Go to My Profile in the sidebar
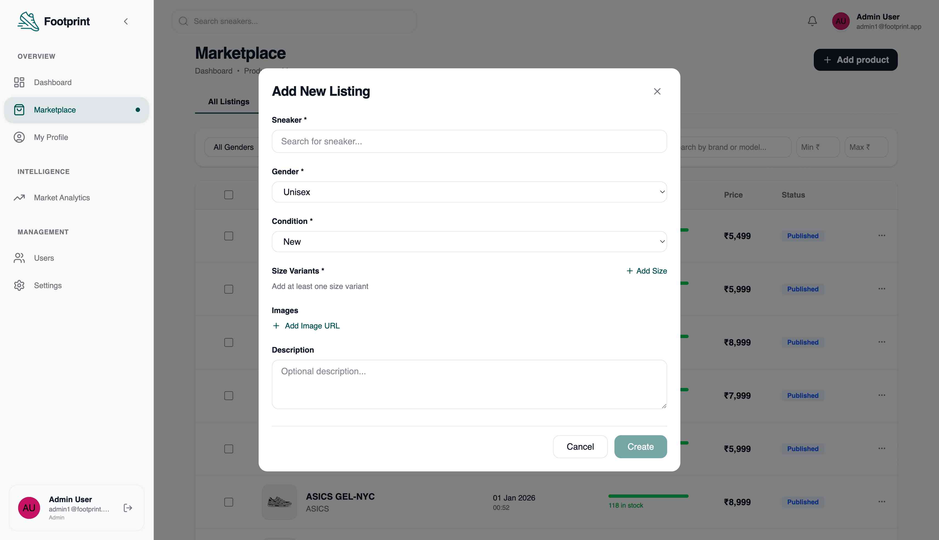939x540 pixels. point(51,137)
